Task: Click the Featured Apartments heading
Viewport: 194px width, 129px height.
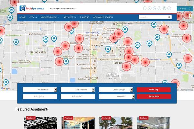Action: (32, 109)
